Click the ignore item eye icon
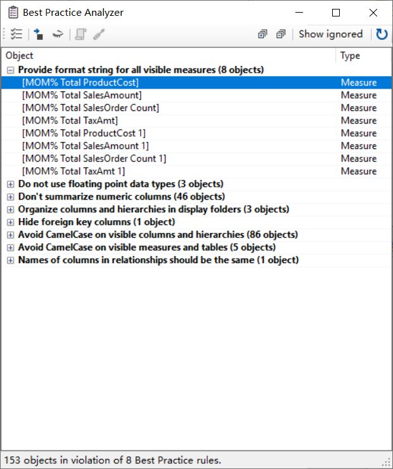393x469 pixels. (x=58, y=34)
